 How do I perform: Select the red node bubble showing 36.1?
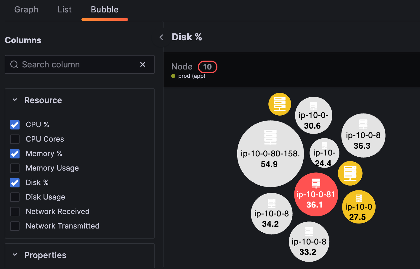[x=316, y=195]
